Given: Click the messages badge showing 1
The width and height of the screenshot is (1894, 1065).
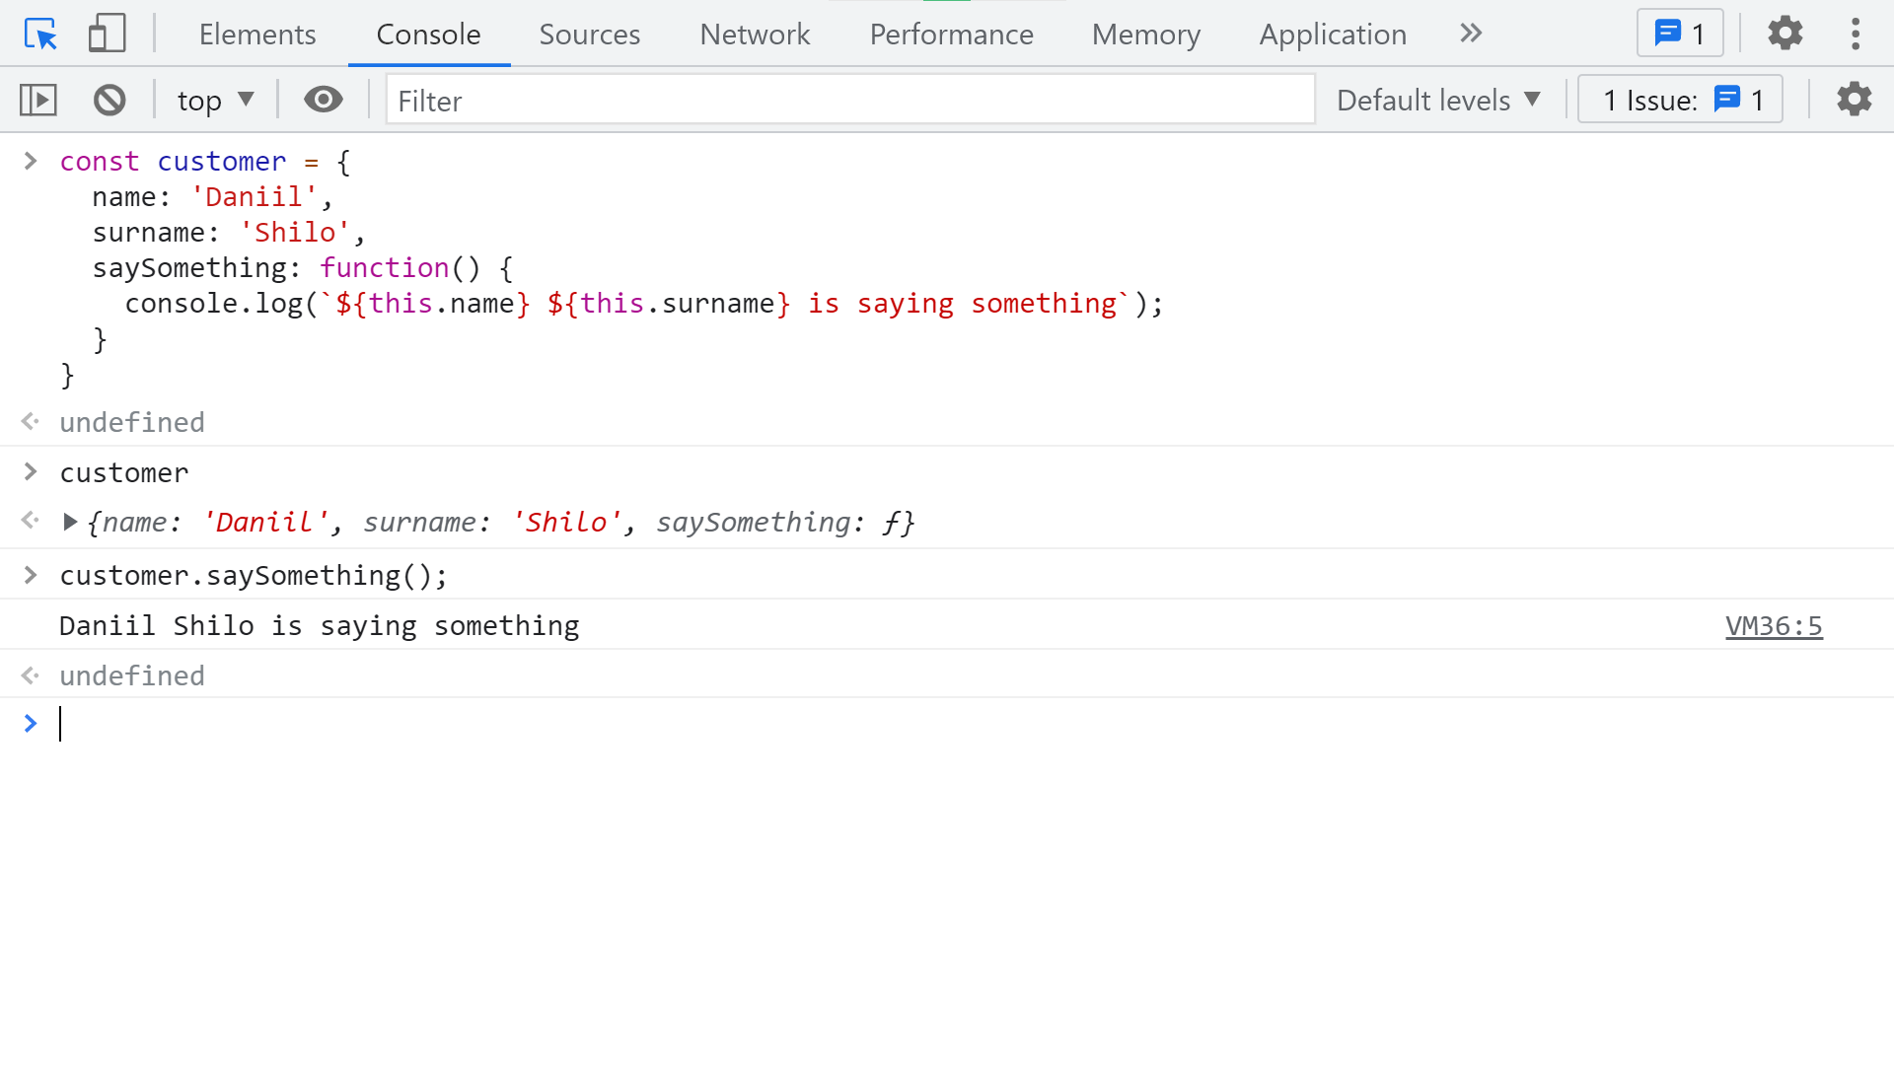Looking at the screenshot, I should tap(1679, 35).
